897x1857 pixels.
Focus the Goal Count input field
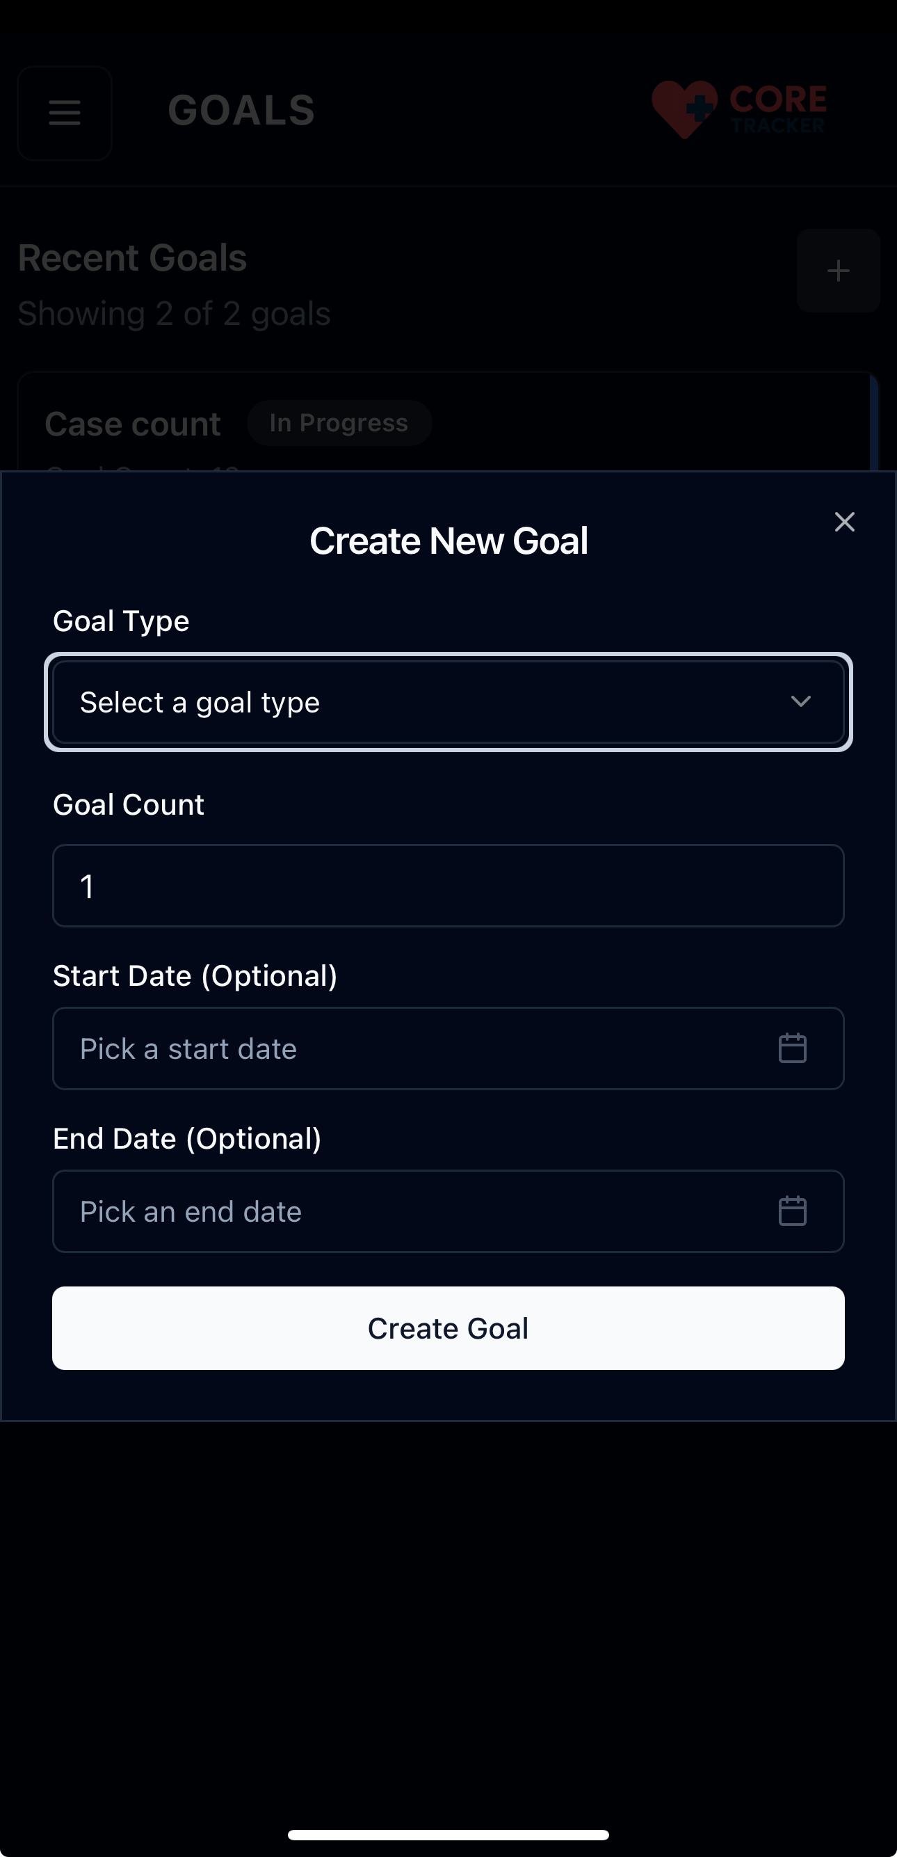tap(448, 886)
